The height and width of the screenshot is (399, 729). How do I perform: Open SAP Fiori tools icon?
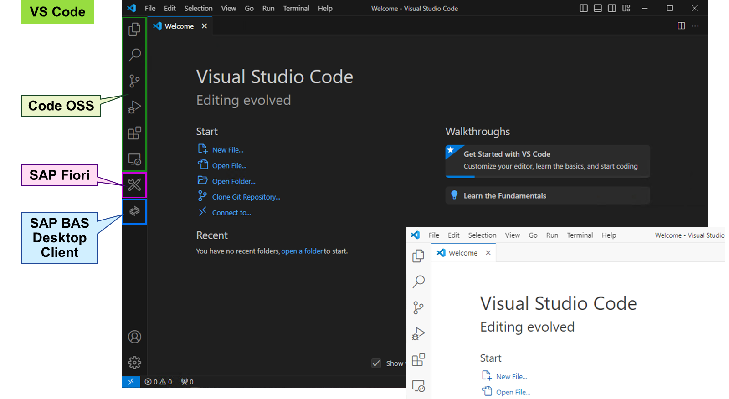tap(134, 185)
